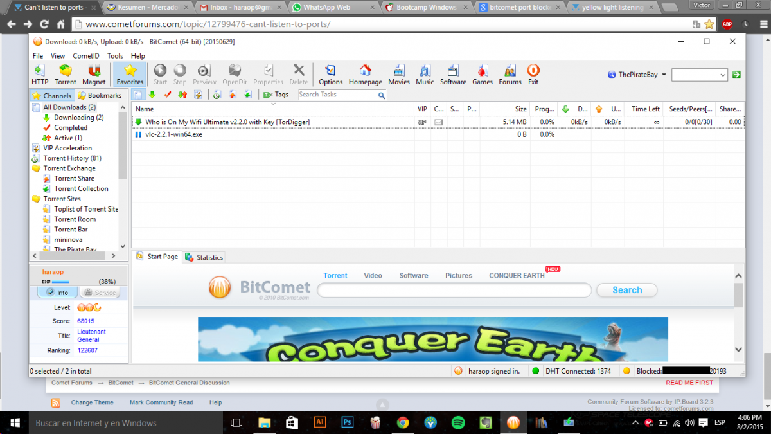The width and height of the screenshot is (771, 434).
Task: Open the CometID menu
Action: coord(85,56)
